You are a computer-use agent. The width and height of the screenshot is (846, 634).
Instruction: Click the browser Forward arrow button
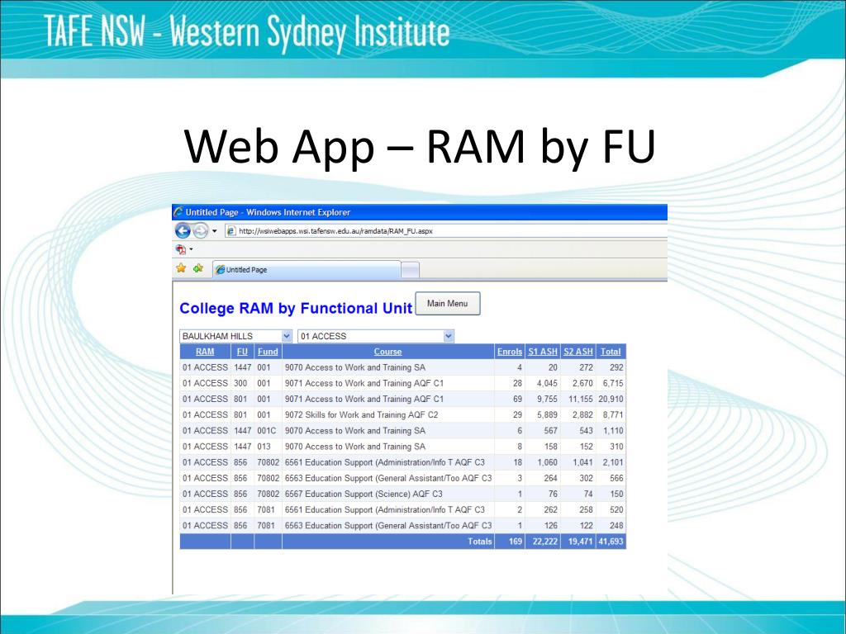(x=200, y=231)
